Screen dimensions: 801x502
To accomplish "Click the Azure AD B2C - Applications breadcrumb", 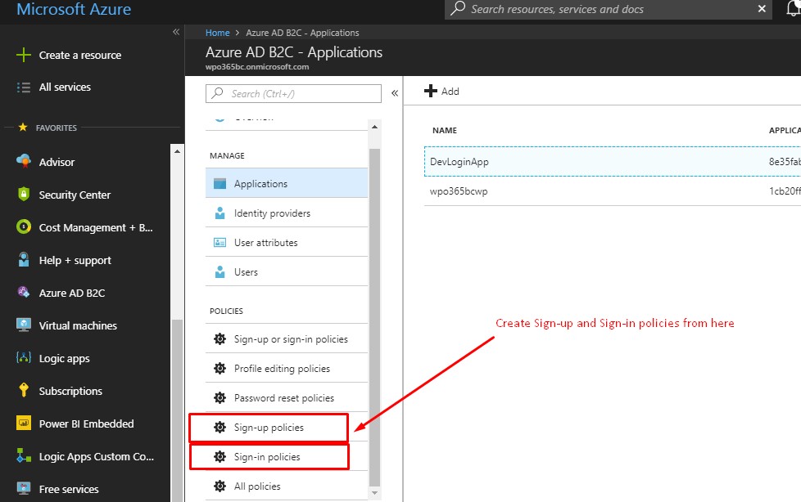I will 302,33.
